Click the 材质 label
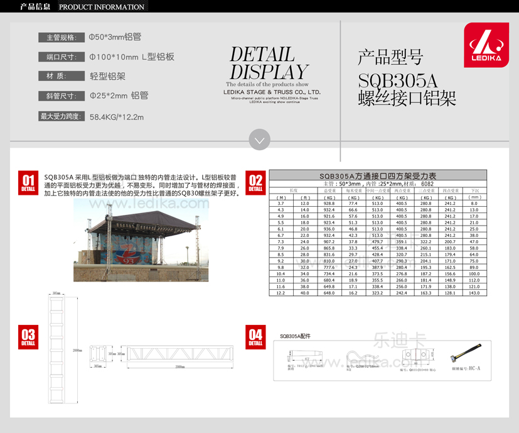519x433 pixels. point(62,76)
